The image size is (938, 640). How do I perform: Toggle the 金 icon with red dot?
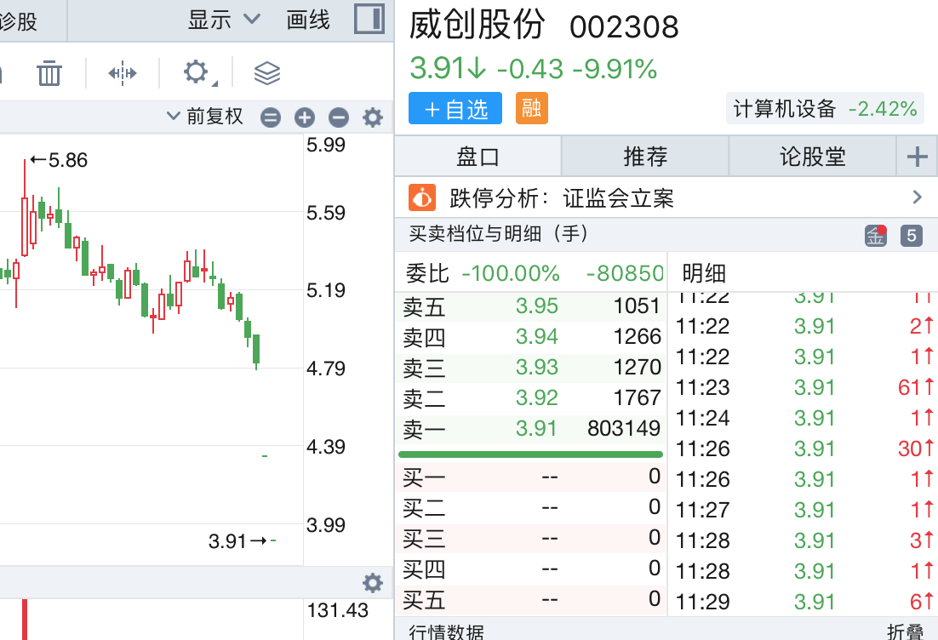click(x=876, y=236)
